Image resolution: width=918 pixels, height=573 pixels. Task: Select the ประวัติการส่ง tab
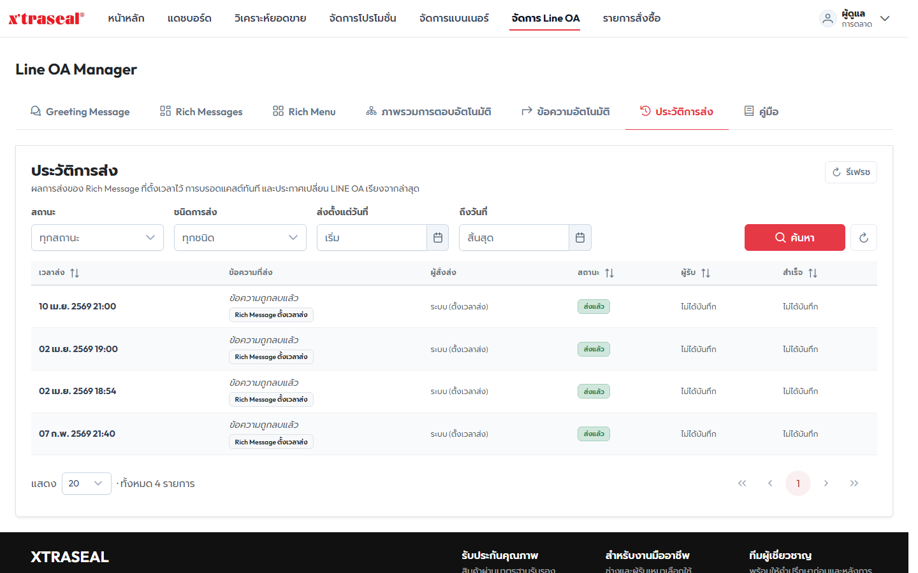coord(677,111)
